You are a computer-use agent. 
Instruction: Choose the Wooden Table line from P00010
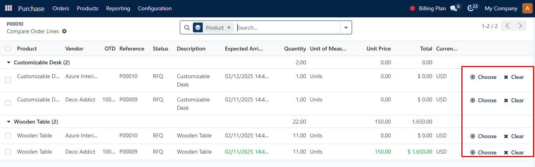[x=483, y=136]
